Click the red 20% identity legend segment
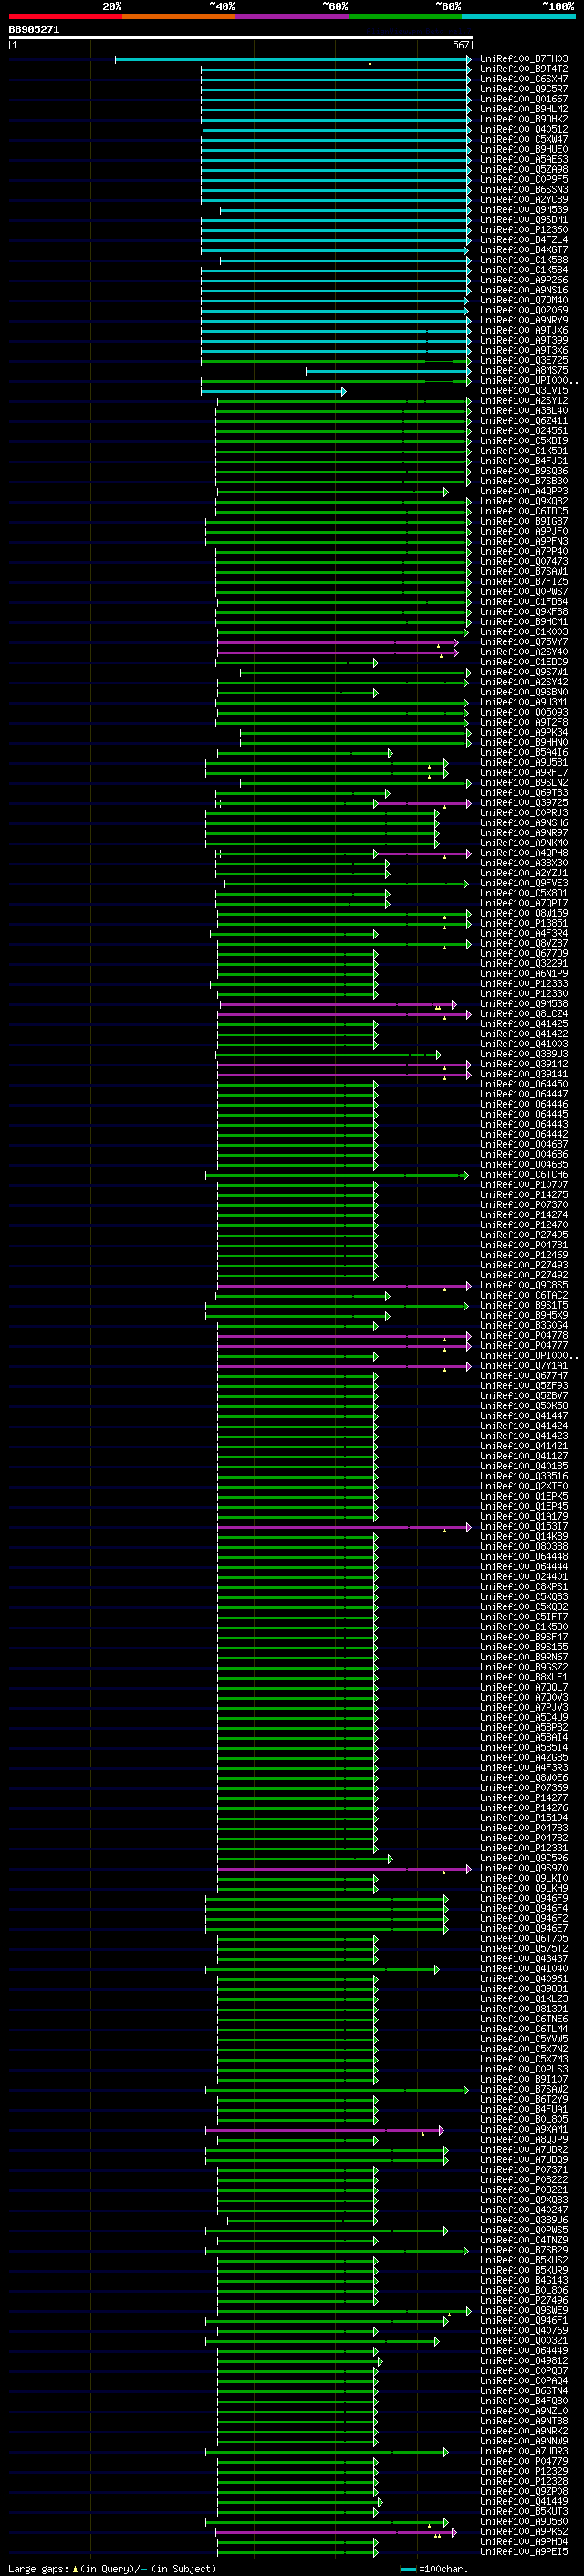 (65, 16)
